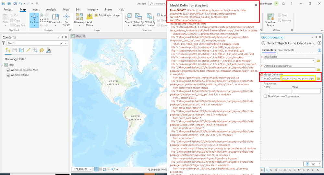Uncheck the World Topographic Map layer

click(8, 70)
